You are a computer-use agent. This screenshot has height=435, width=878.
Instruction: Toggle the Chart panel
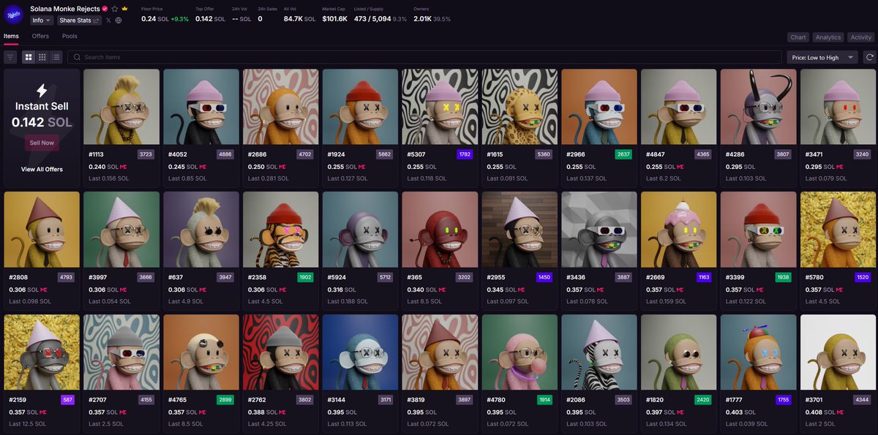(x=798, y=37)
